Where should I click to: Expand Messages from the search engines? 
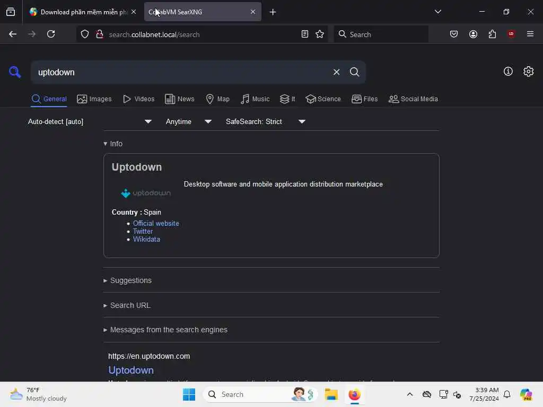click(x=165, y=330)
